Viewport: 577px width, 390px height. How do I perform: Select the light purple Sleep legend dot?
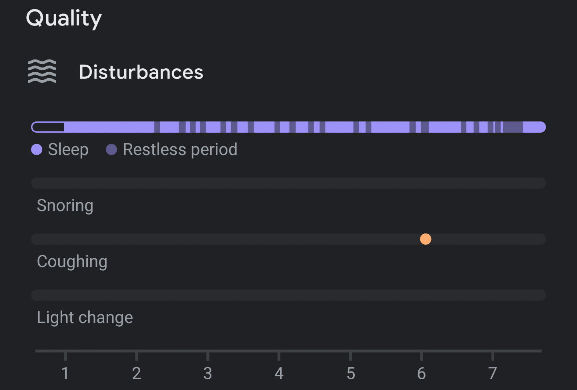(x=37, y=150)
